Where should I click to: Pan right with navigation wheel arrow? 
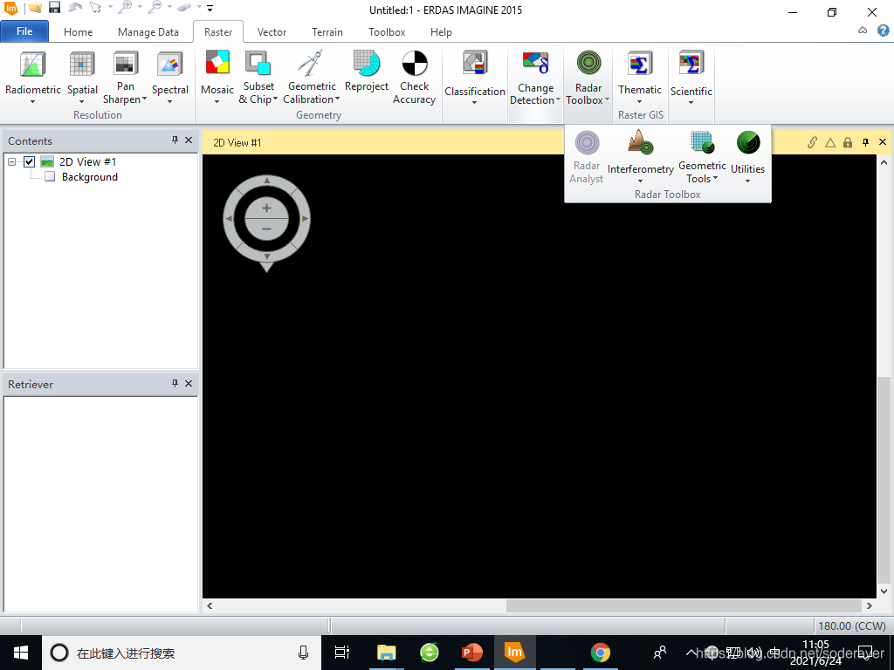(x=305, y=219)
